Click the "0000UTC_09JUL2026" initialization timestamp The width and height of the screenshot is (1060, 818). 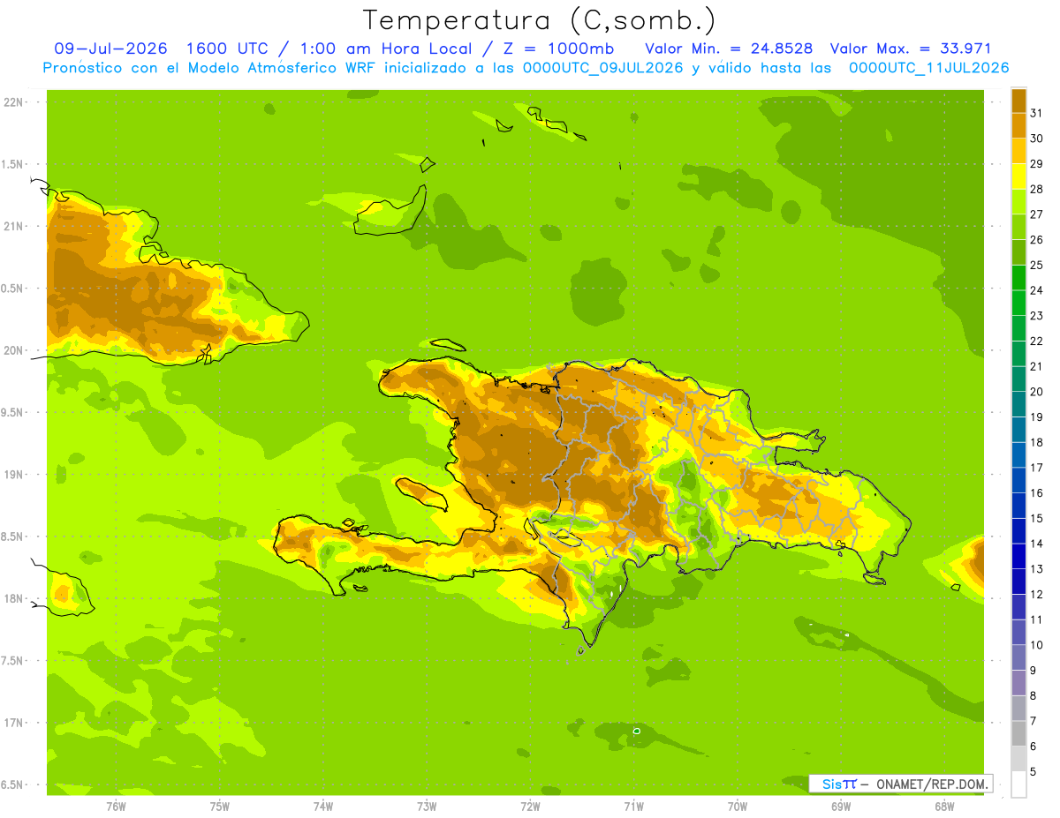coord(603,68)
